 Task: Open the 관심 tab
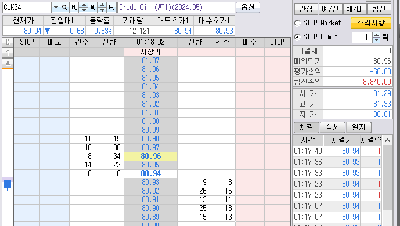point(306,9)
